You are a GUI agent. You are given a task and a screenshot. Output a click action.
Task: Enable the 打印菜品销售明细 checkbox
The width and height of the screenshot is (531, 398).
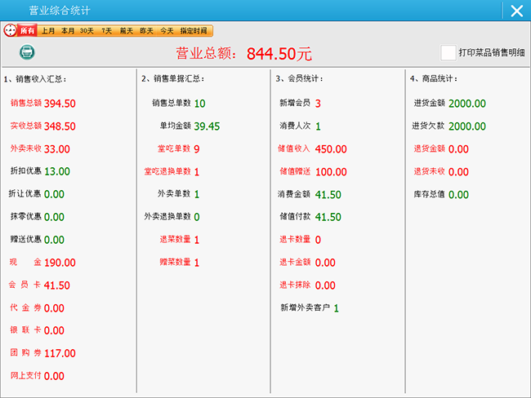(x=448, y=52)
